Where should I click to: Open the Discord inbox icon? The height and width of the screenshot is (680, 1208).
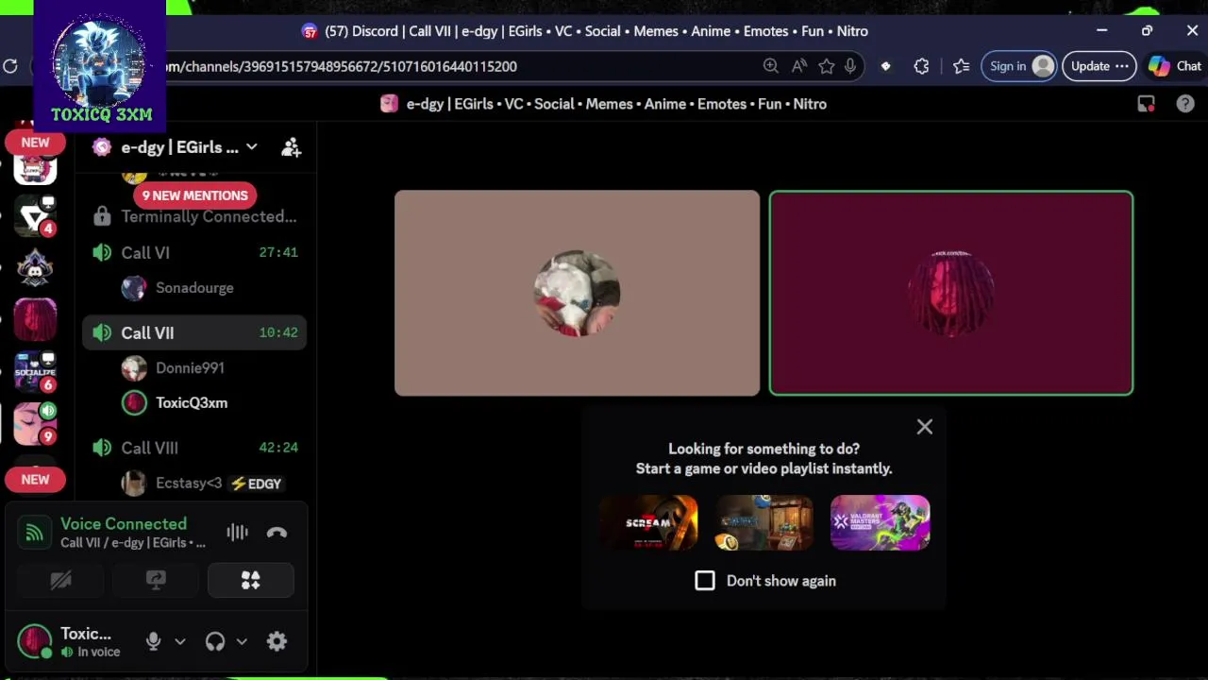tap(1146, 104)
